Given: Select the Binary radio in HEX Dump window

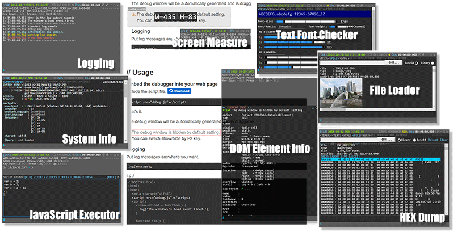Looking at the screenshot, I should pyautogui.click(x=399, y=140).
